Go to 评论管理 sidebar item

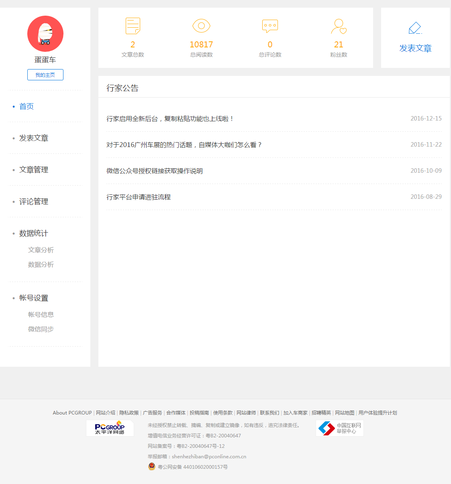(34, 202)
